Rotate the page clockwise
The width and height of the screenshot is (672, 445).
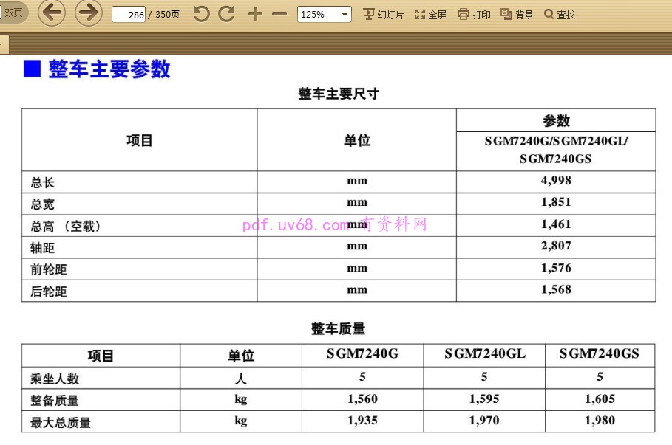click(x=225, y=13)
